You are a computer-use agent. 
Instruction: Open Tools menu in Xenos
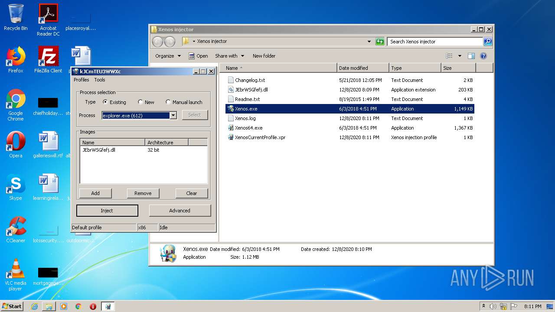100,80
